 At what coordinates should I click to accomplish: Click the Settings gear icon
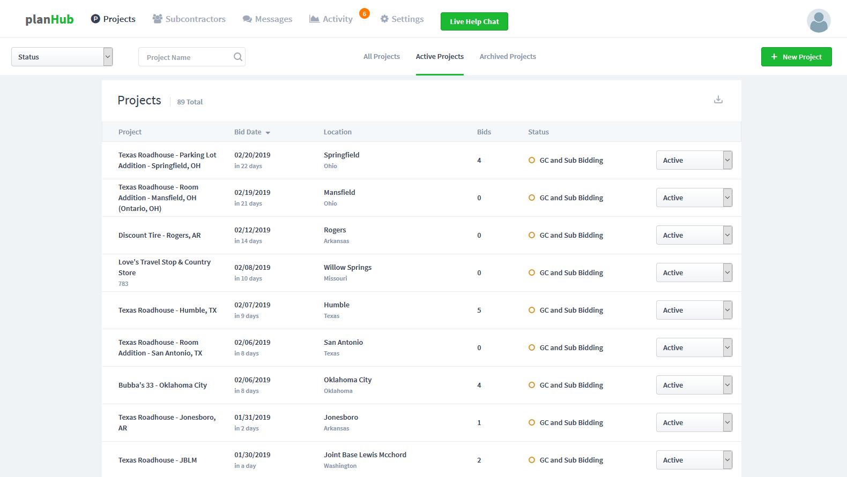point(384,19)
